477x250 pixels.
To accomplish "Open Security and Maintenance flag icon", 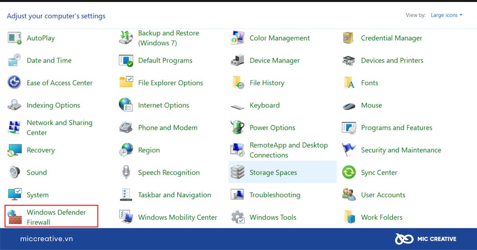I will click(349, 150).
